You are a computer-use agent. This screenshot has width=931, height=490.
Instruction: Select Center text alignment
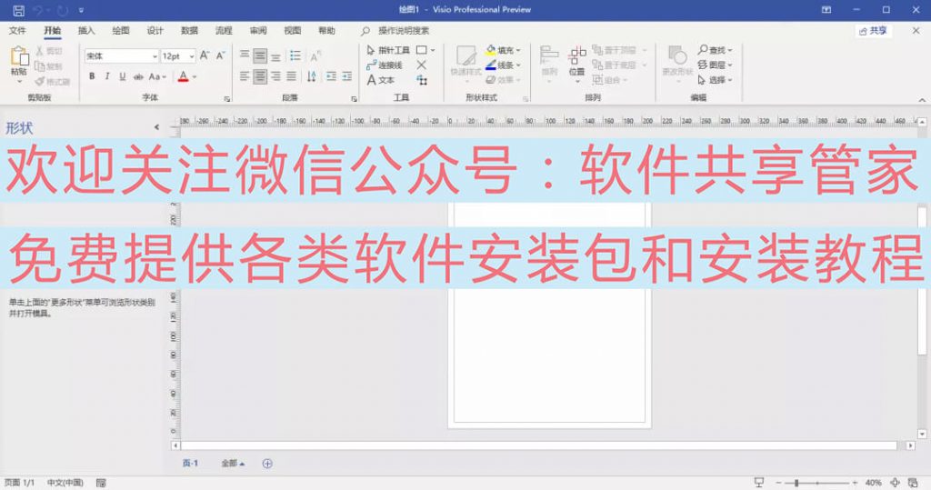click(x=260, y=76)
